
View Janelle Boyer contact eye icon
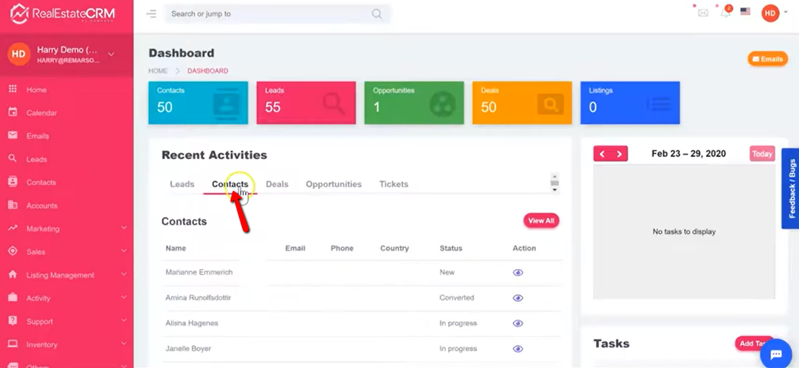[x=518, y=349]
